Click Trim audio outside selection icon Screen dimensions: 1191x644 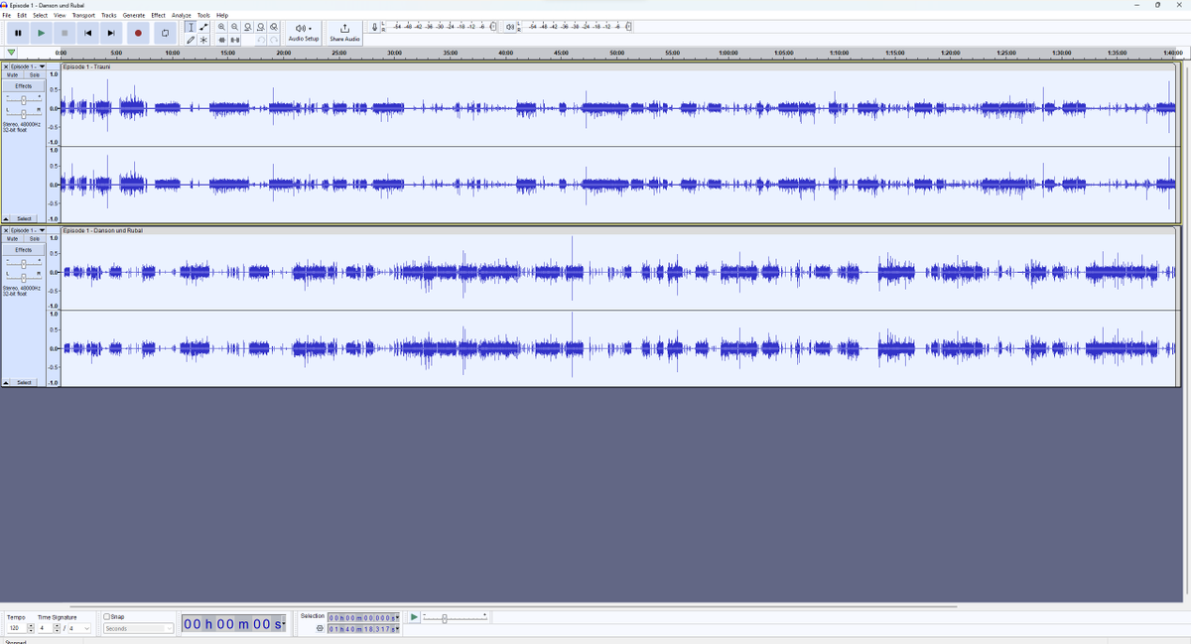coord(221,40)
